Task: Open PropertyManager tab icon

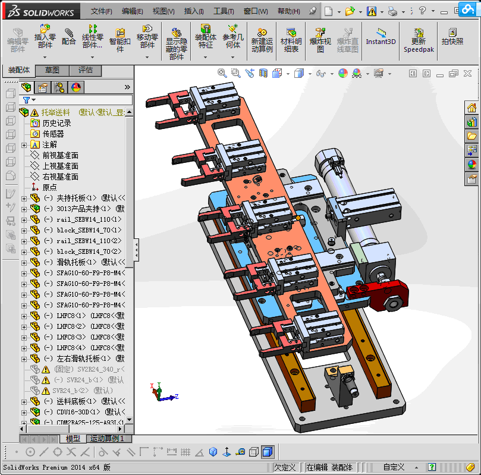Action: click(x=43, y=87)
